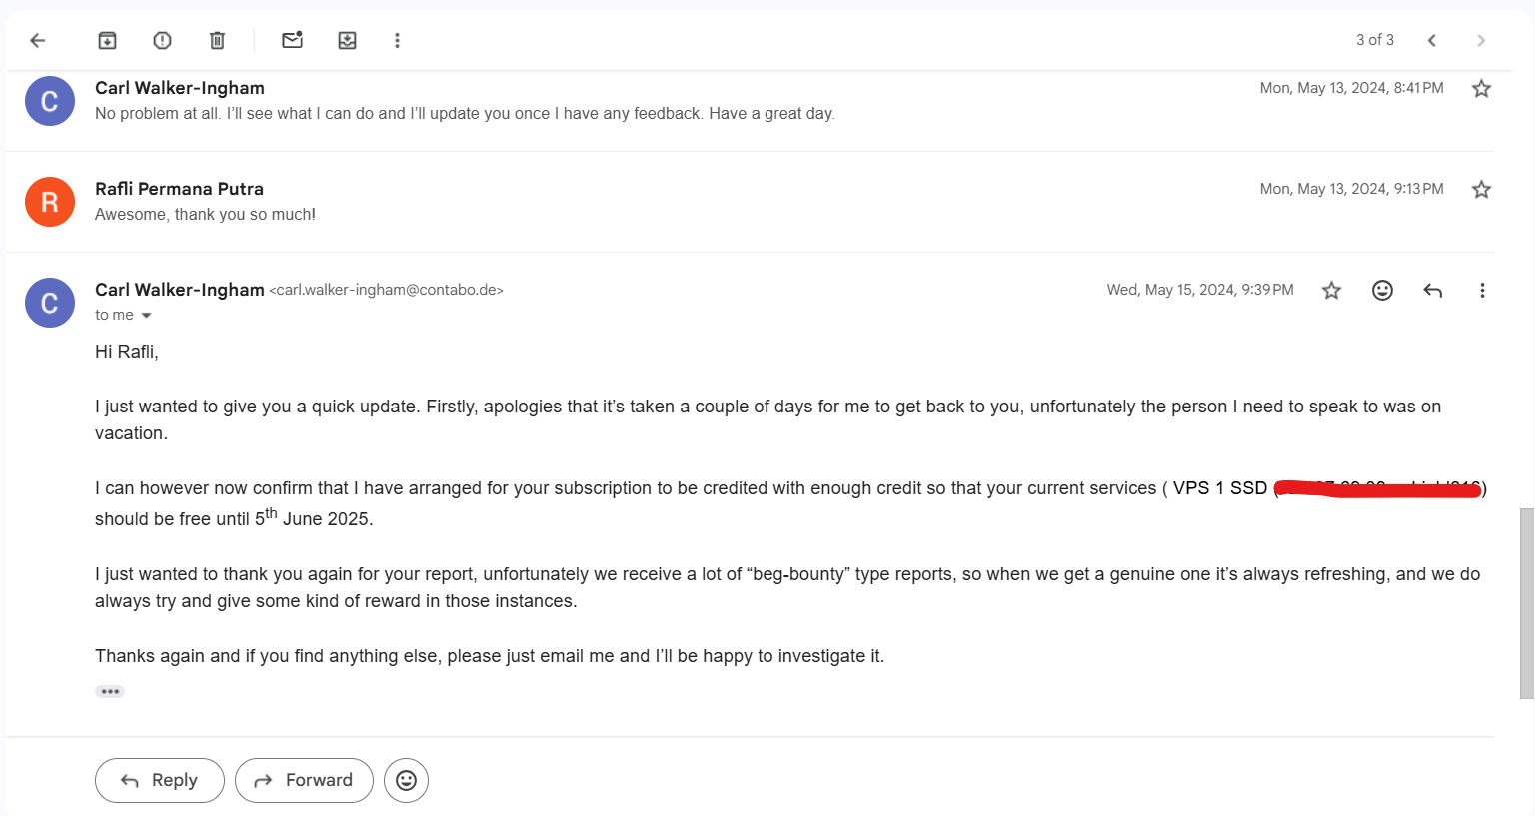Click the Reply button below message
The height and width of the screenshot is (816, 1535).
coord(160,780)
